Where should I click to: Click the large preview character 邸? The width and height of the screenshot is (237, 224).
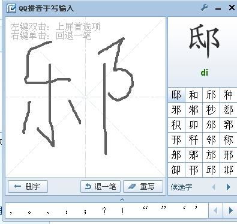click(x=204, y=41)
